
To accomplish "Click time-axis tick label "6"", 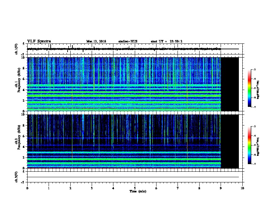I will [x=156, y=188].
